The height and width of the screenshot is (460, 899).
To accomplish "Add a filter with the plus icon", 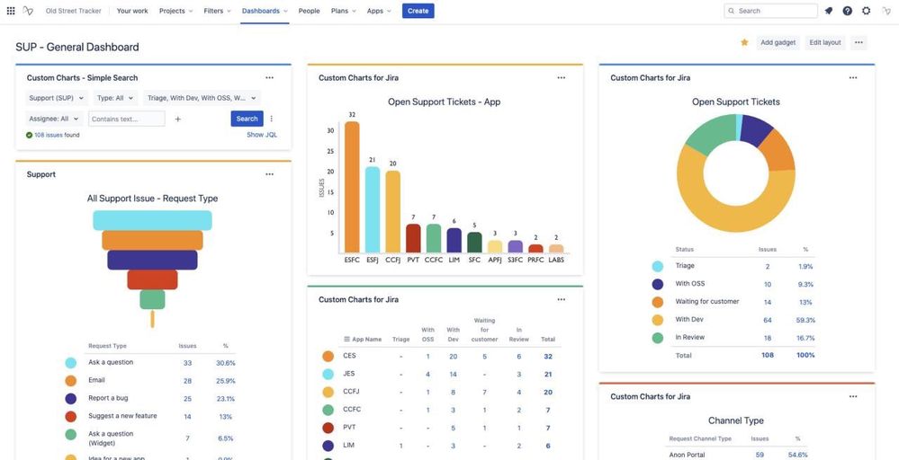I will point(178,119).
